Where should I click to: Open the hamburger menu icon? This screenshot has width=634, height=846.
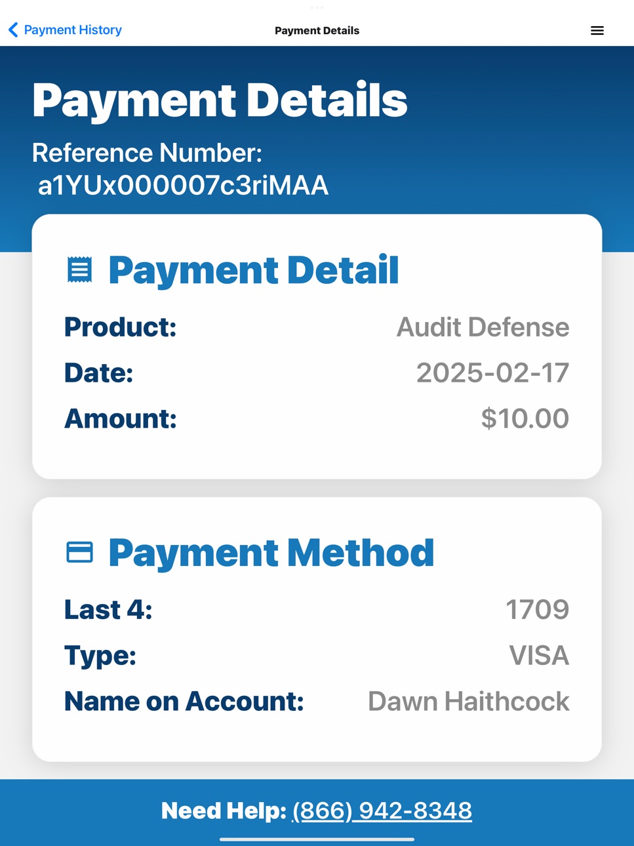click(597, 30)
